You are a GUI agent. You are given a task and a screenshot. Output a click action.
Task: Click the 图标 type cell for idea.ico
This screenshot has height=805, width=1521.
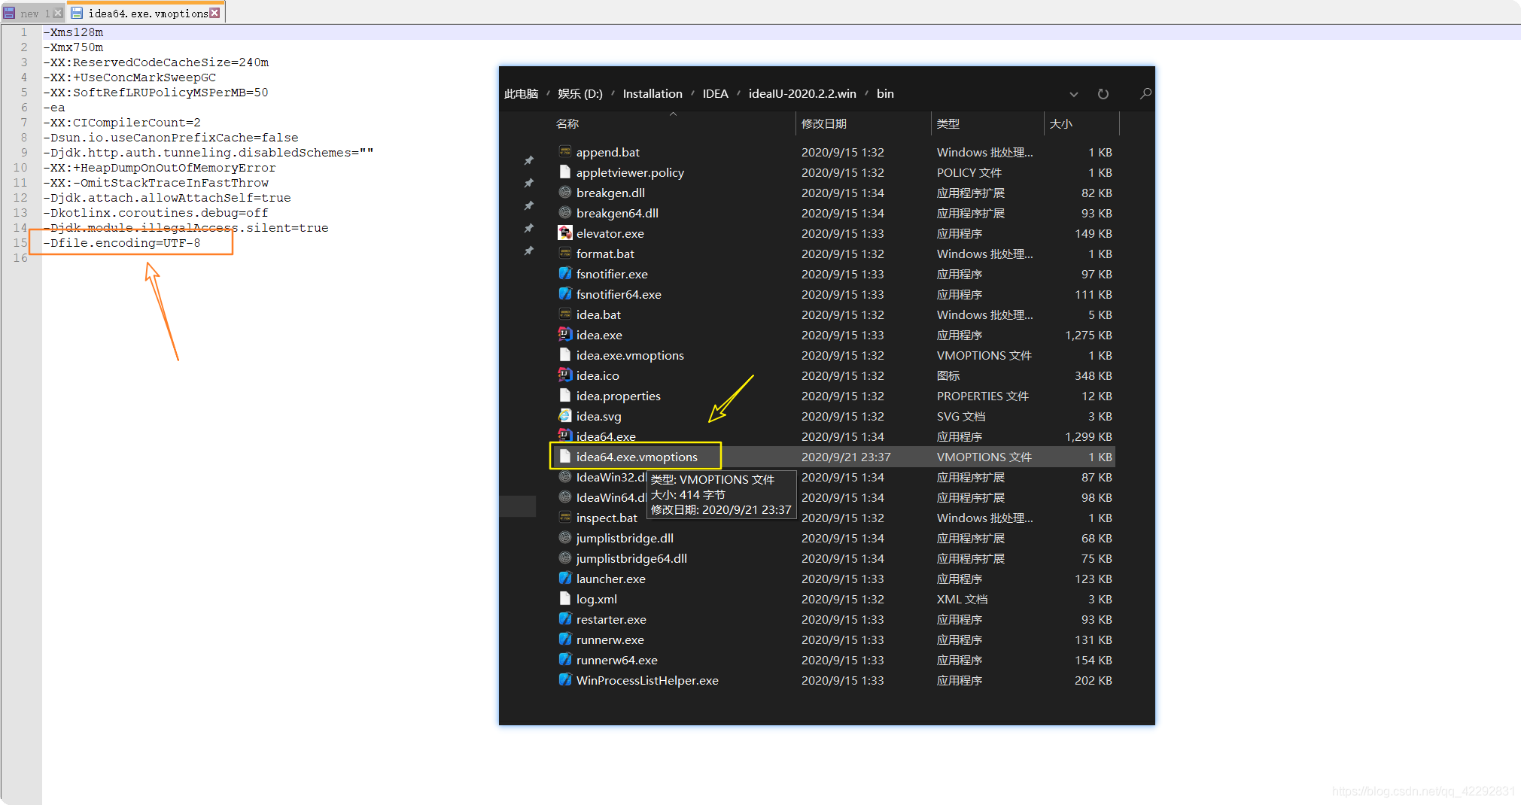(948, 375)
